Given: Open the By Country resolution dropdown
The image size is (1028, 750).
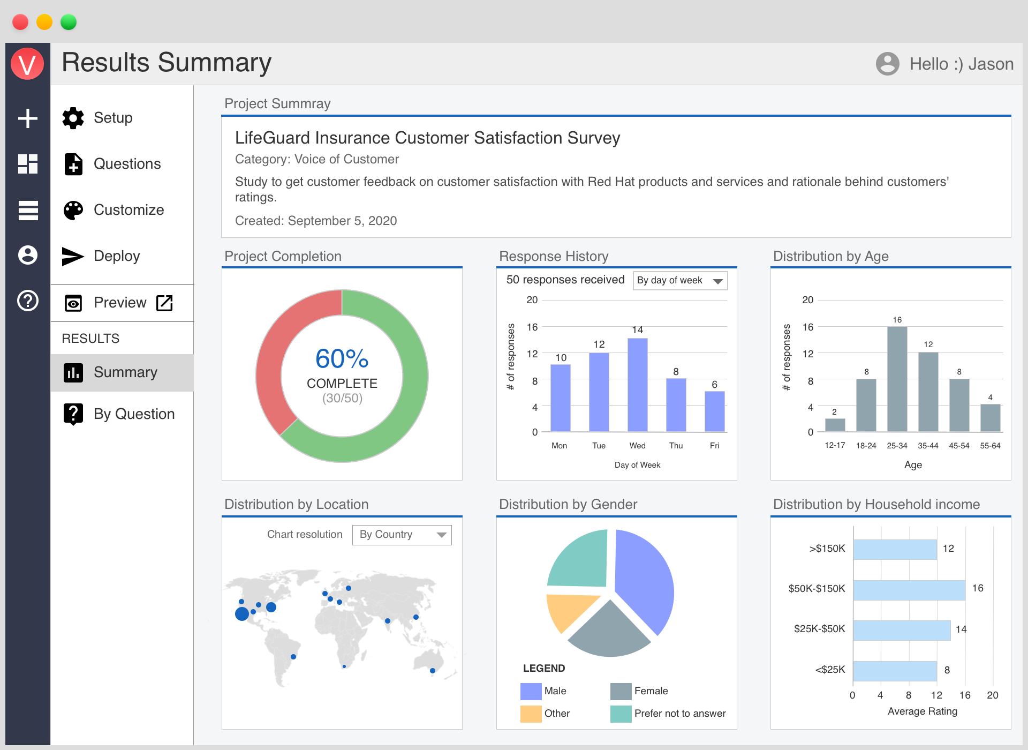Looking at the screenshot, I should click(402, 535).
